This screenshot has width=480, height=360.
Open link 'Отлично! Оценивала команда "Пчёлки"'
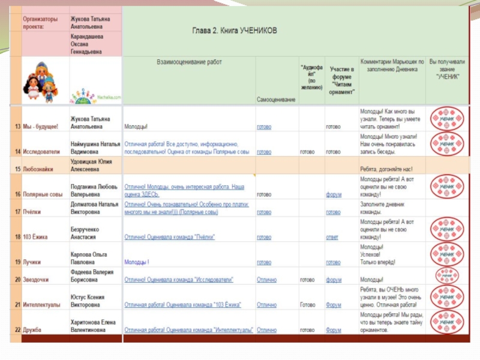pos(170,237)
